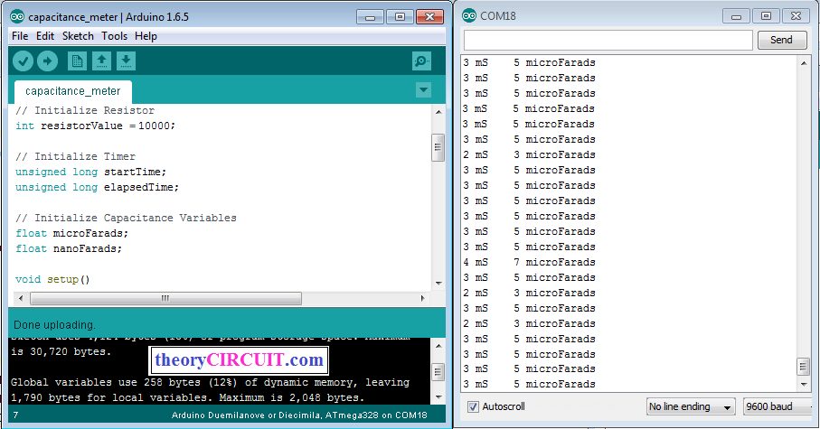Click the board info 'Arduino Duemilanove' status text
The height and width of the screenshot is (429, 820).
click(x=299, y=415)
